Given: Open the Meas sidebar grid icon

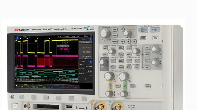Looking at the screenshot, I should click(90, 62).
